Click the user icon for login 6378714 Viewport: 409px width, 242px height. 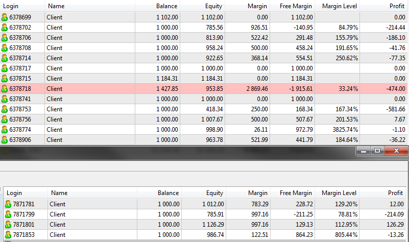point(5,58)
